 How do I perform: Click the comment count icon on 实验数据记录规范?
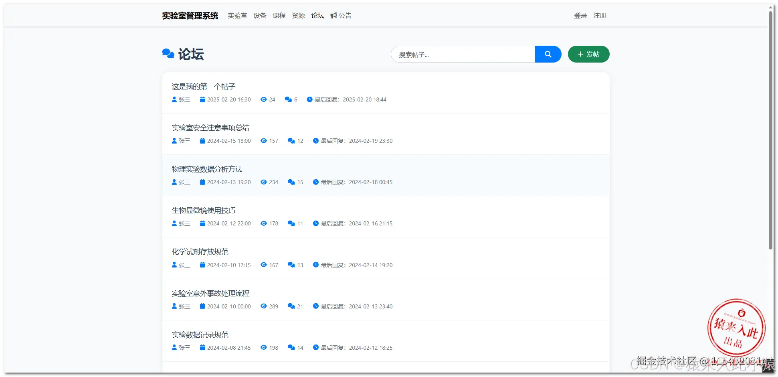(291, 347)
